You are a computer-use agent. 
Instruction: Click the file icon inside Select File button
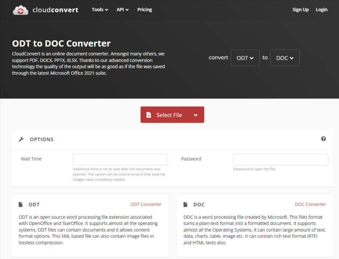(x=148, y=115)
